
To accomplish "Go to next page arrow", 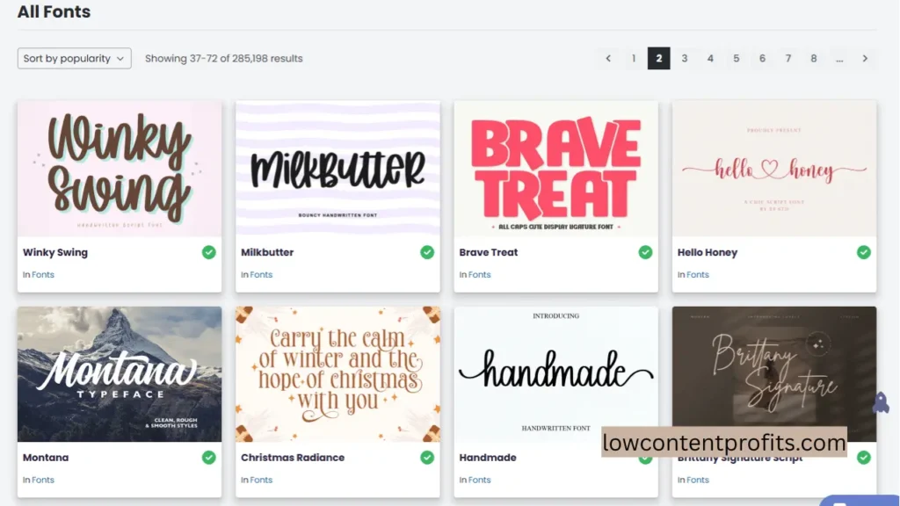I will pyautogui.click(x=865, y=59).
